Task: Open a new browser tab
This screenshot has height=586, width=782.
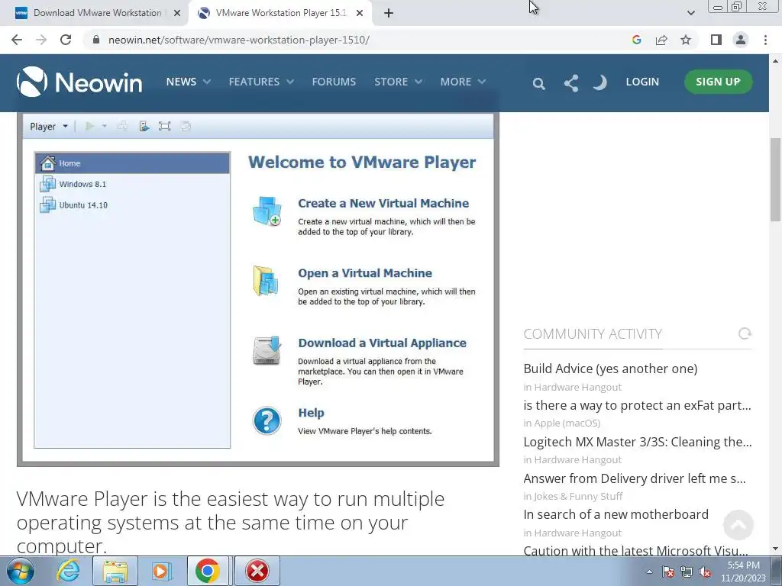Action: (x=389, y=13)
